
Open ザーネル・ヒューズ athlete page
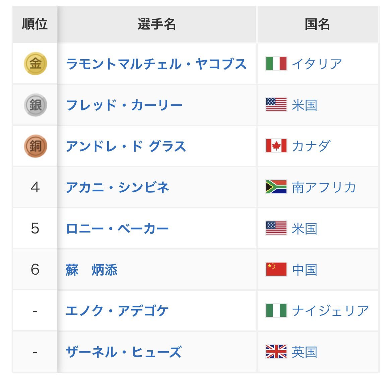pos(124,352)
